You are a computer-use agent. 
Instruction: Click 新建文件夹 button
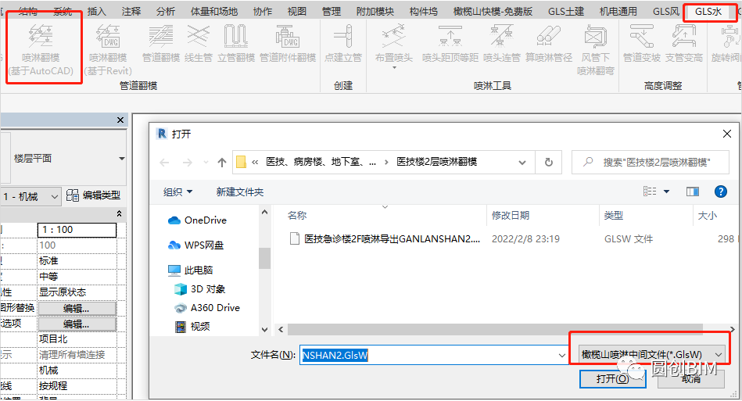tap(240, 192)
